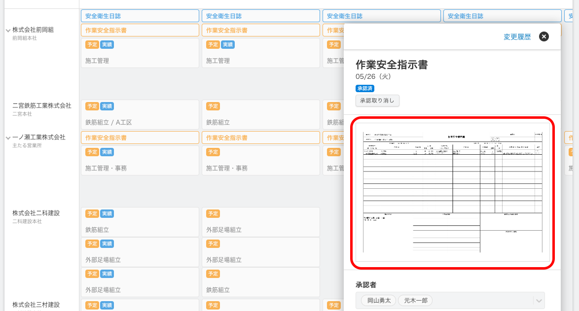Select company name 株式会社二科建設

click(x=36, y=213)
